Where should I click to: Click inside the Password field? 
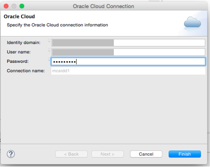coord(128,62)
